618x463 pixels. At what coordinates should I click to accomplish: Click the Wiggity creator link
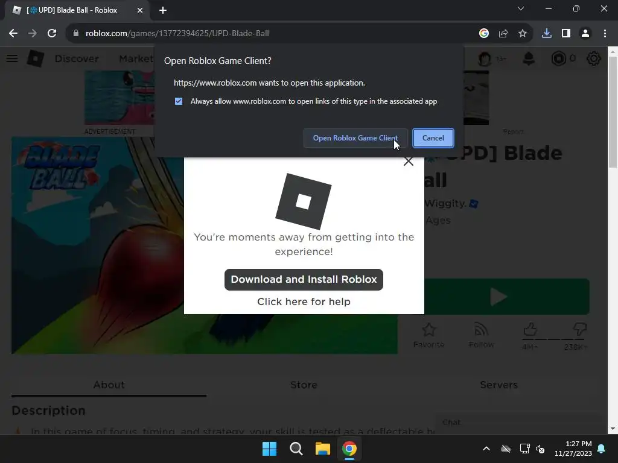(445, 204)
